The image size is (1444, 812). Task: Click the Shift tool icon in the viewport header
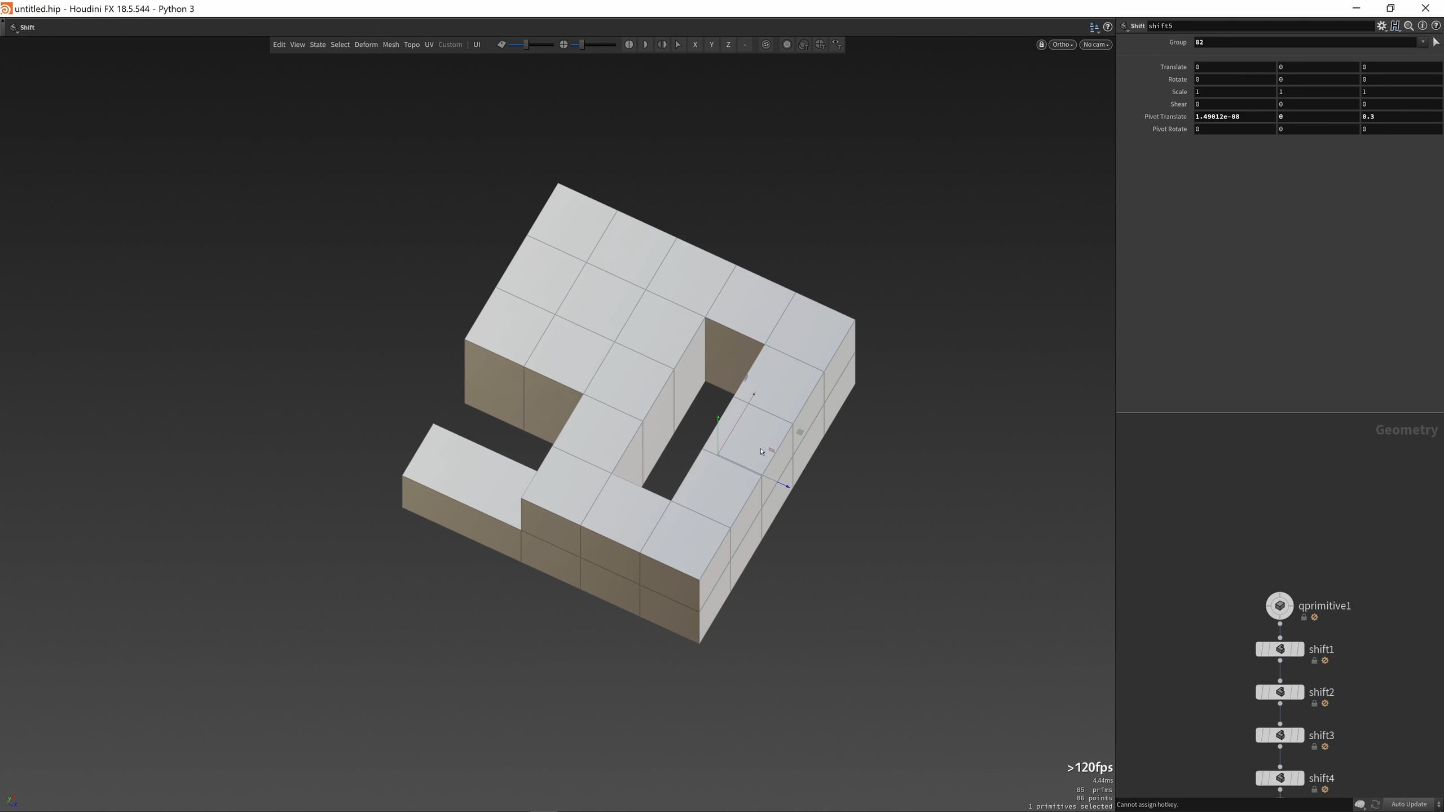13,27
